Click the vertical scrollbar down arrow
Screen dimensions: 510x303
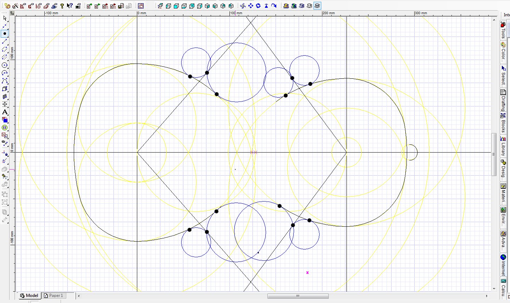[494, 289]
